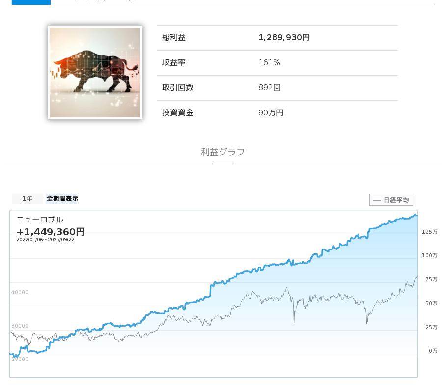Click the 総利益 label

pyautogui.click(x=174, y=37)
